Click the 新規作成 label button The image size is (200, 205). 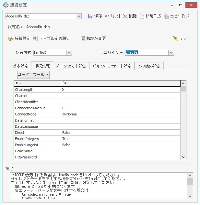click(x=153, y=16)
